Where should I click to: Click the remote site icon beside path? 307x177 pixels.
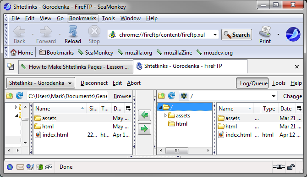pos(184,96)
